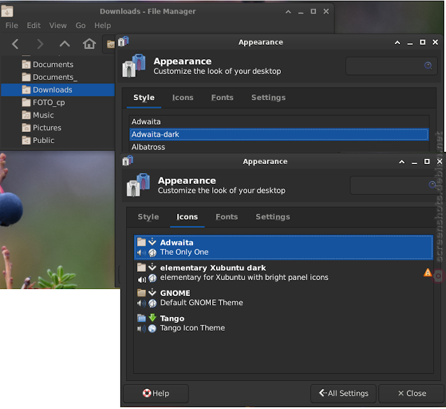Select Pictures folder in sidebar tree
This screenshot has height=409, width=446.
click(x=58, y=128)
